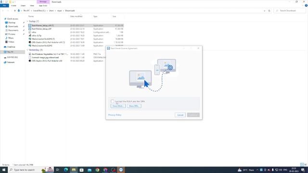Click the Up directory arrow
This screenshot has height=173, width=308.
[15, 11]
